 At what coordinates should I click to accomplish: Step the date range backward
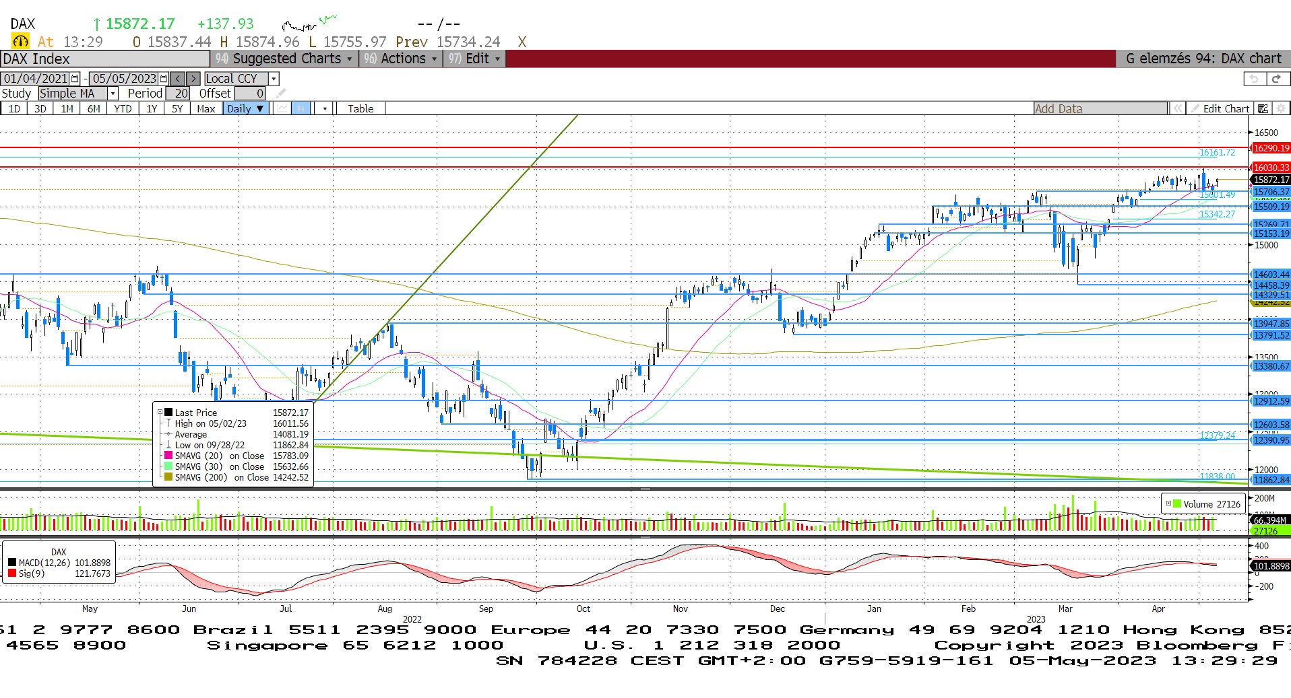coord(178,79)
